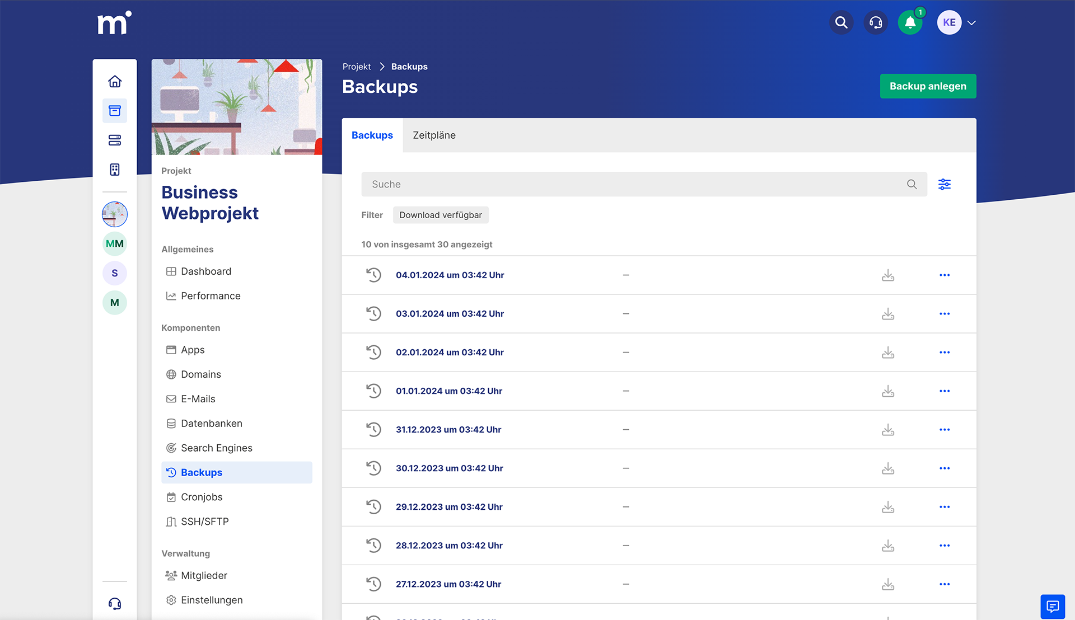This screenshot has height=620, width=1075.
Task: Click the organization building icon
Action: point(115,170)
